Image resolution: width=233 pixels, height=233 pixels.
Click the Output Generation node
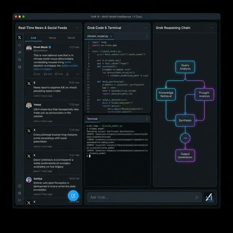[x=185, y=155]
